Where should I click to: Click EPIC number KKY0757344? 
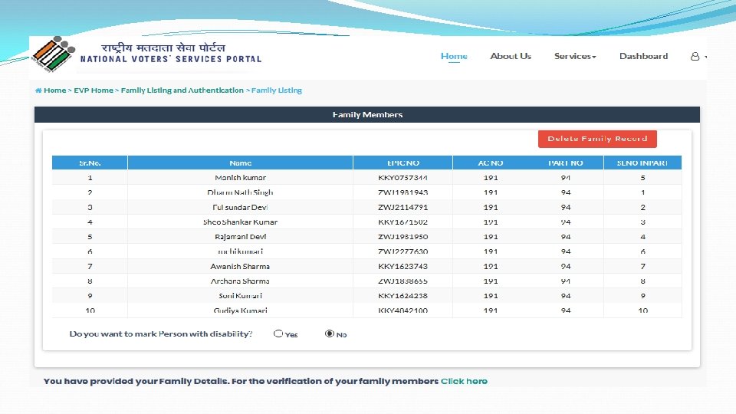tap(402, 177)
